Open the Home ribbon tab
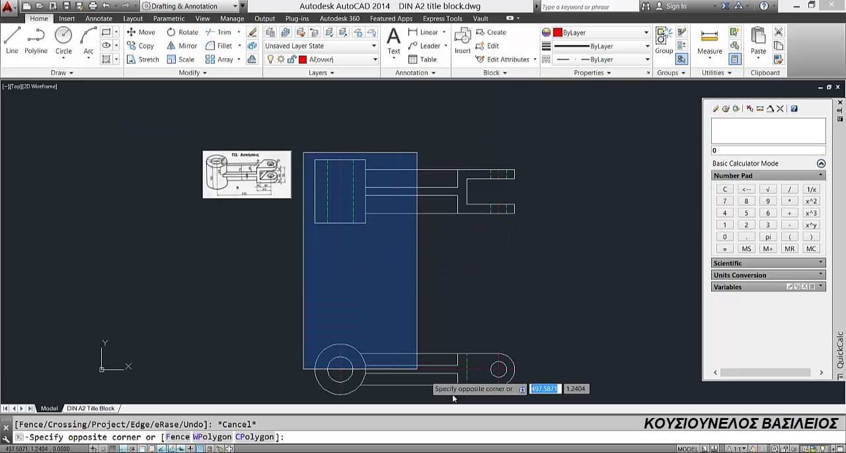 pyautogui.click(x=39, y=18)
